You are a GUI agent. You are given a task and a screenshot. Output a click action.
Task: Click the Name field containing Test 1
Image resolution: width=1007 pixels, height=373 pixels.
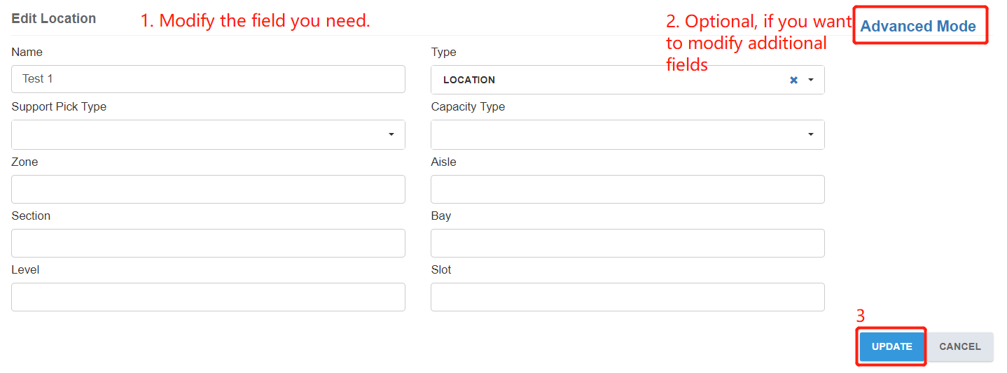pos(208,79)
